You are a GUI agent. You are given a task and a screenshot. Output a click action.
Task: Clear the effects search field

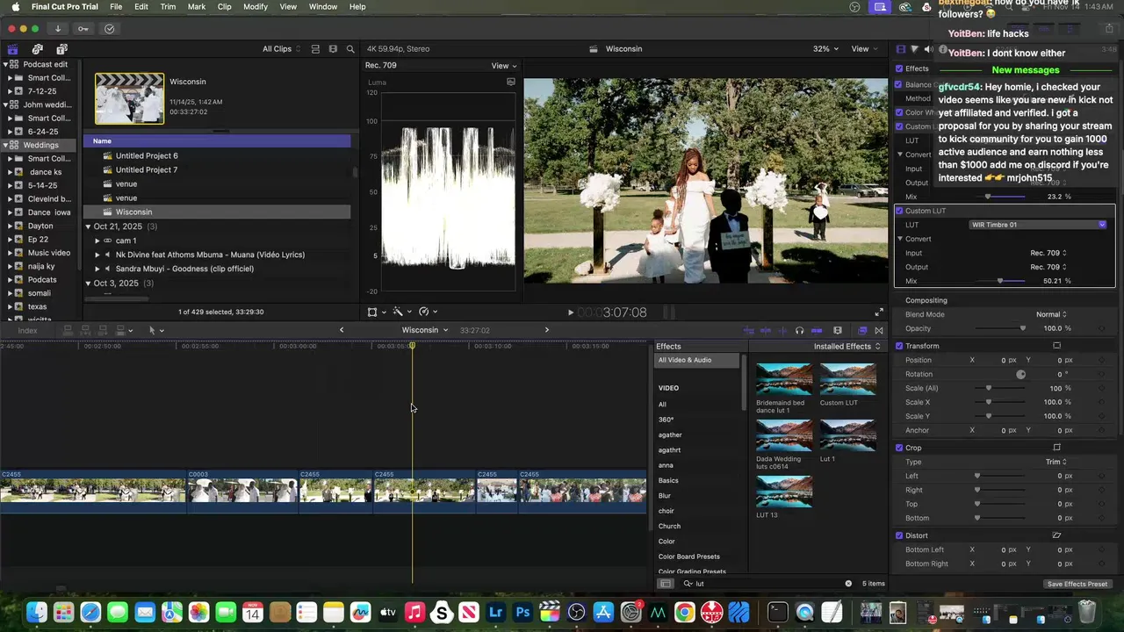tap(848, 584)
